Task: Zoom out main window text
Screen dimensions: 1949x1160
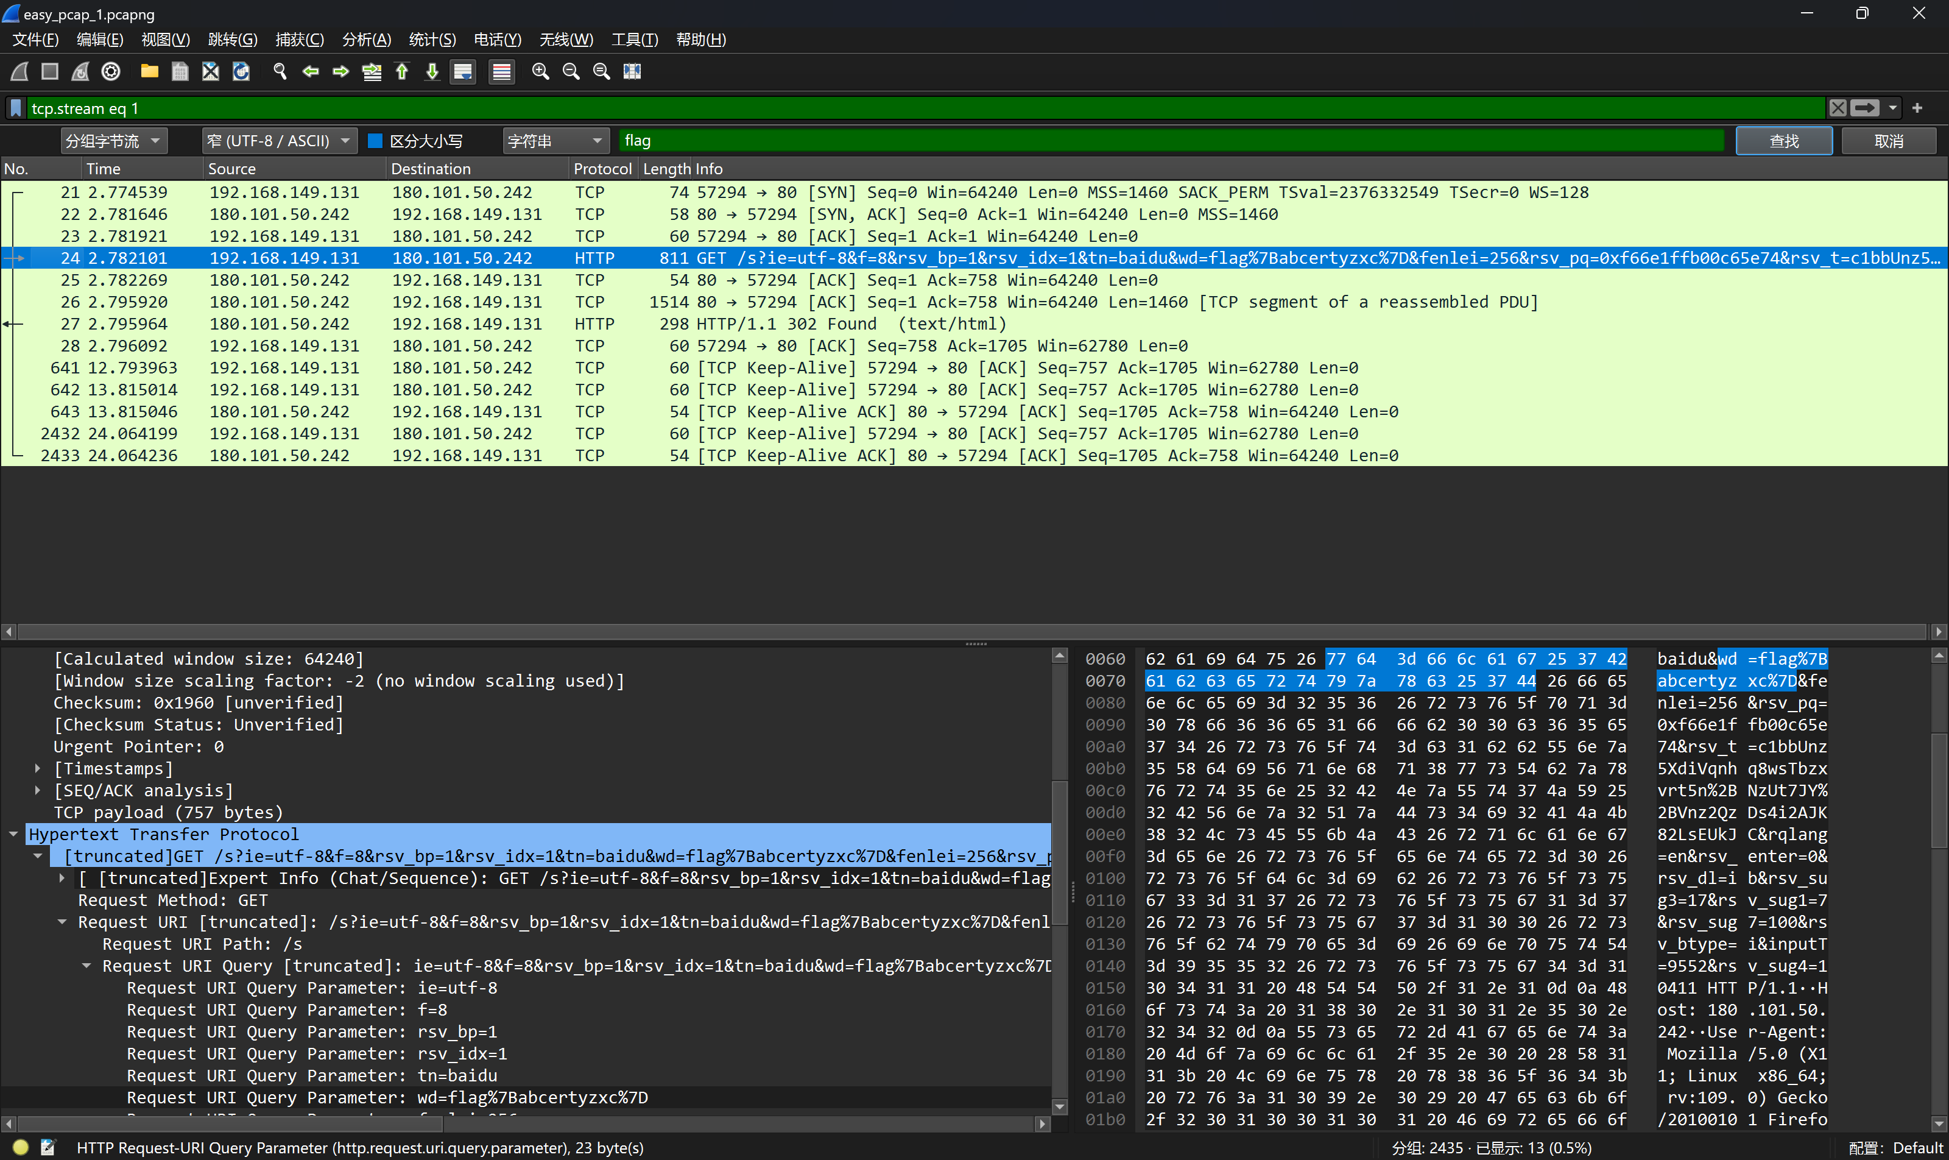Action: [x=571, y=71]
